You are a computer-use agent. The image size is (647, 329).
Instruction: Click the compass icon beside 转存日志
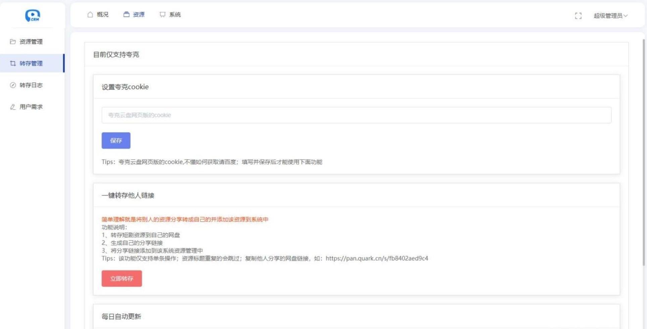pyautogui.click(x=13, y=85)
